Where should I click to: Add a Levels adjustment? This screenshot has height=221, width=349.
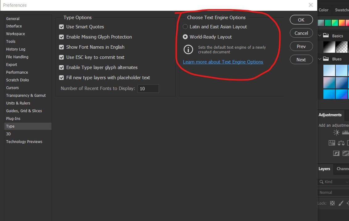(x=345, y=133)
